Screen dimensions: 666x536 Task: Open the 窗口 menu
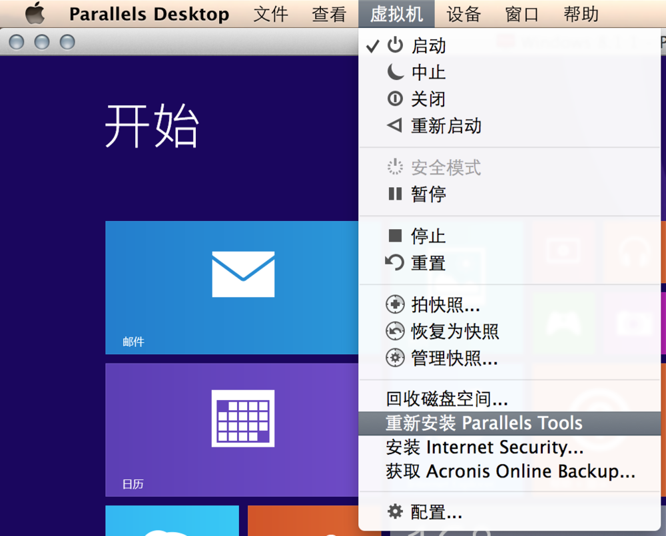point(521,14)
